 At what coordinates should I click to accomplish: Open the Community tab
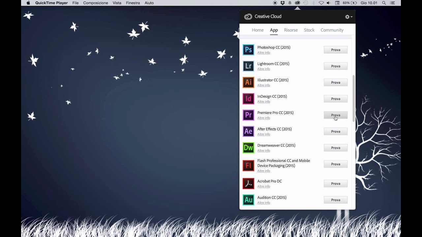[332, 30]
